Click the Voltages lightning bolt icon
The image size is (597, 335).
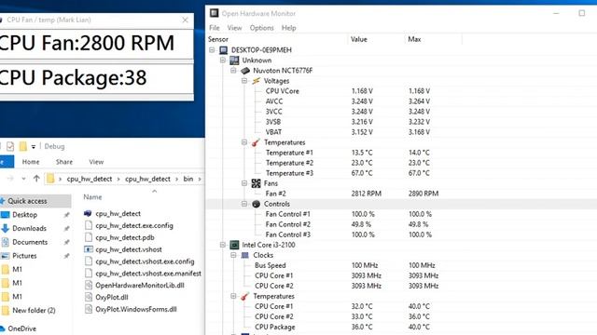256,81
